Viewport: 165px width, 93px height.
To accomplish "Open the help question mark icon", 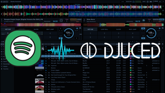I will 163,2.
